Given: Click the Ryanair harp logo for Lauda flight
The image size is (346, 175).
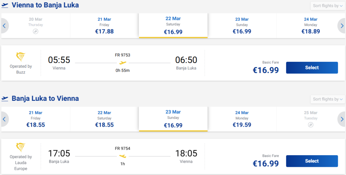Looking at the screenshot, I should point(21,147).
